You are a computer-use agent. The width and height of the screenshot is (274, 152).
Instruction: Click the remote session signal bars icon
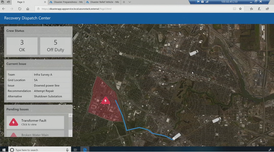point(207,2)
